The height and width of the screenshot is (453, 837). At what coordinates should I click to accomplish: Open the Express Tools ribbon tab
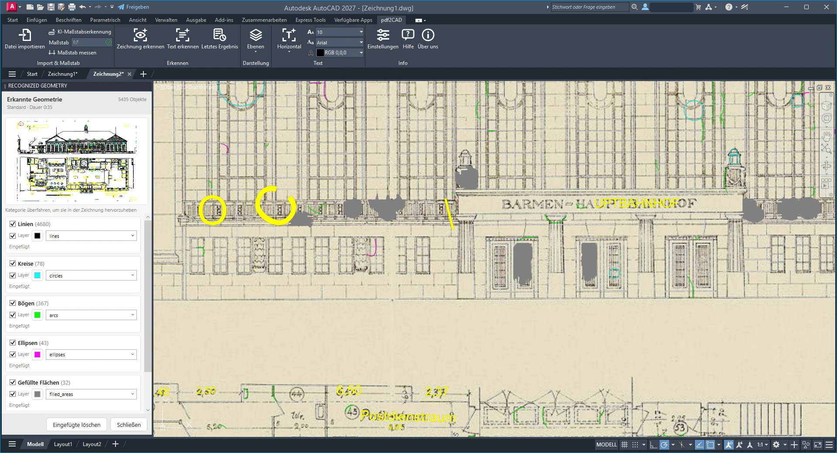pos(310,20)
